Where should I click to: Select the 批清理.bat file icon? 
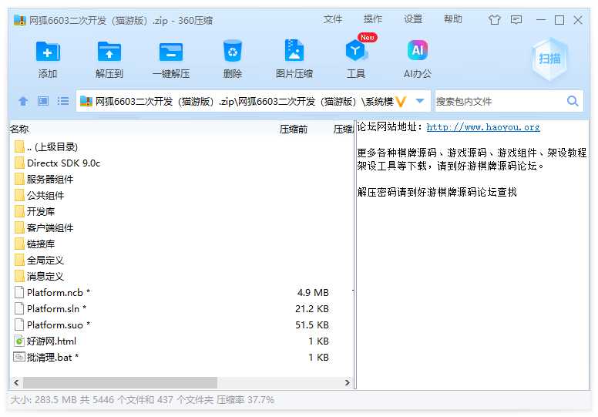coord(19,357)
